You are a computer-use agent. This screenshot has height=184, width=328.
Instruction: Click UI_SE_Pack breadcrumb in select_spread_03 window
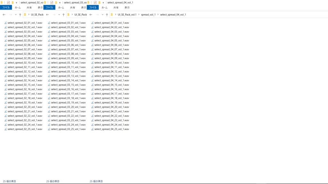pos(80,15)
